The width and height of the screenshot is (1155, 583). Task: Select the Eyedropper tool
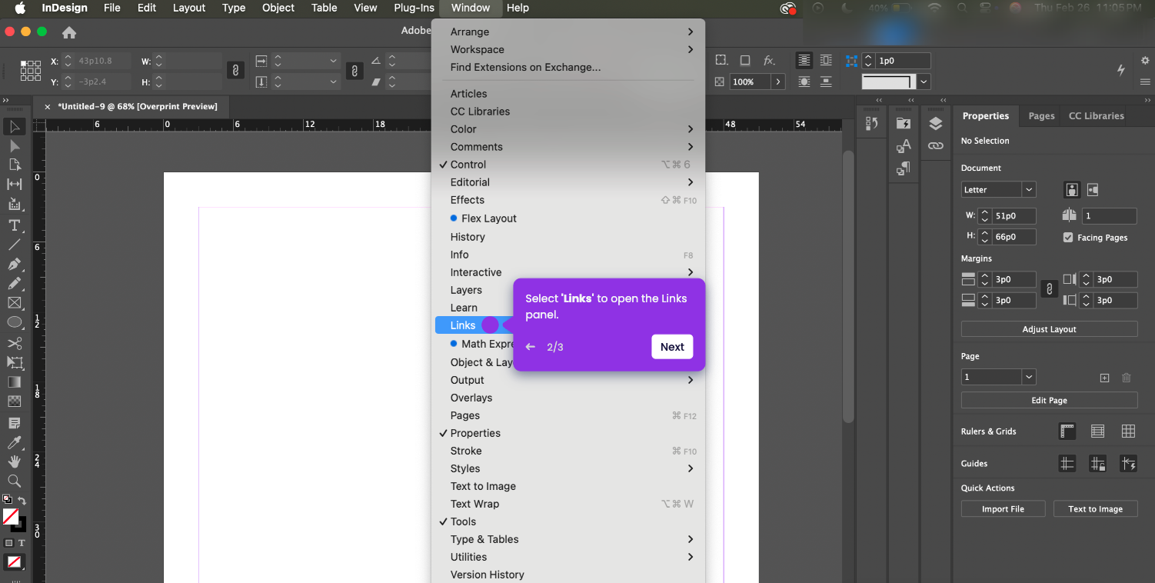[15, 442]
